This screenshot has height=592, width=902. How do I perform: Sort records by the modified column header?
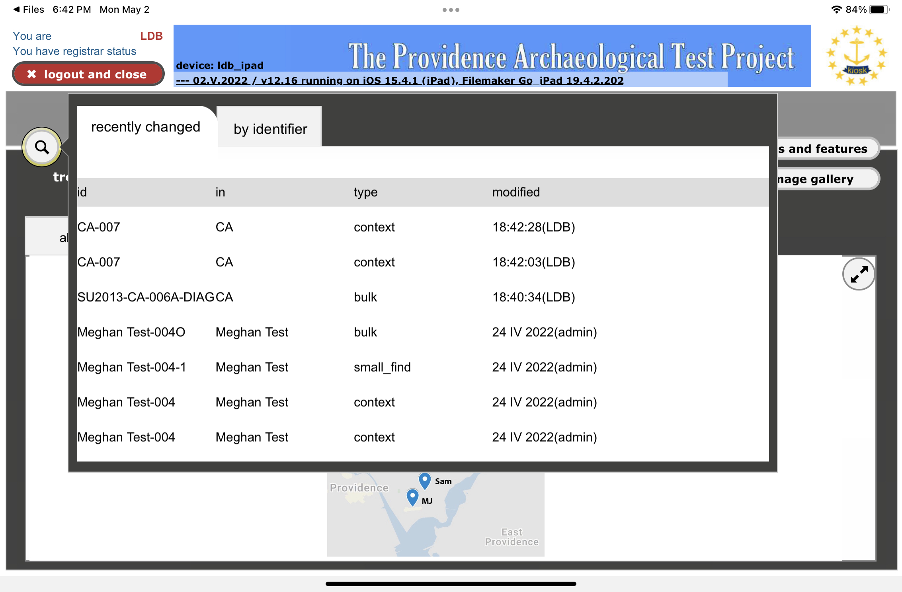tap(516, 192)
